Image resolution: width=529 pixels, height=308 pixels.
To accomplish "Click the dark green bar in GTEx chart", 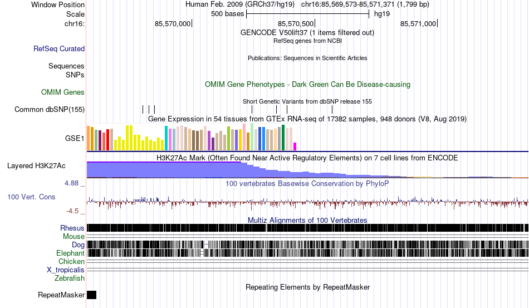I will 283,138.
